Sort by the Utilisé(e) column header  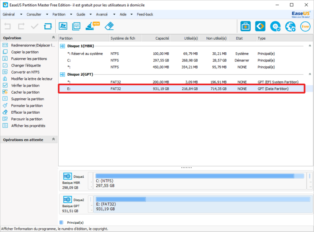(185, 38)
